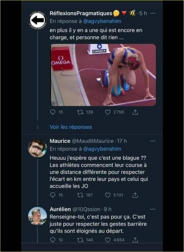Viewport: 184px width, 252px height.
Task: Retweet the RéflexionsPragmatiques tweet with 139 retweets
Action: click(80, 112)
